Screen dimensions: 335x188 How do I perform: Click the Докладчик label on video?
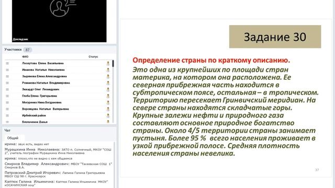click(x=20, y=40)
